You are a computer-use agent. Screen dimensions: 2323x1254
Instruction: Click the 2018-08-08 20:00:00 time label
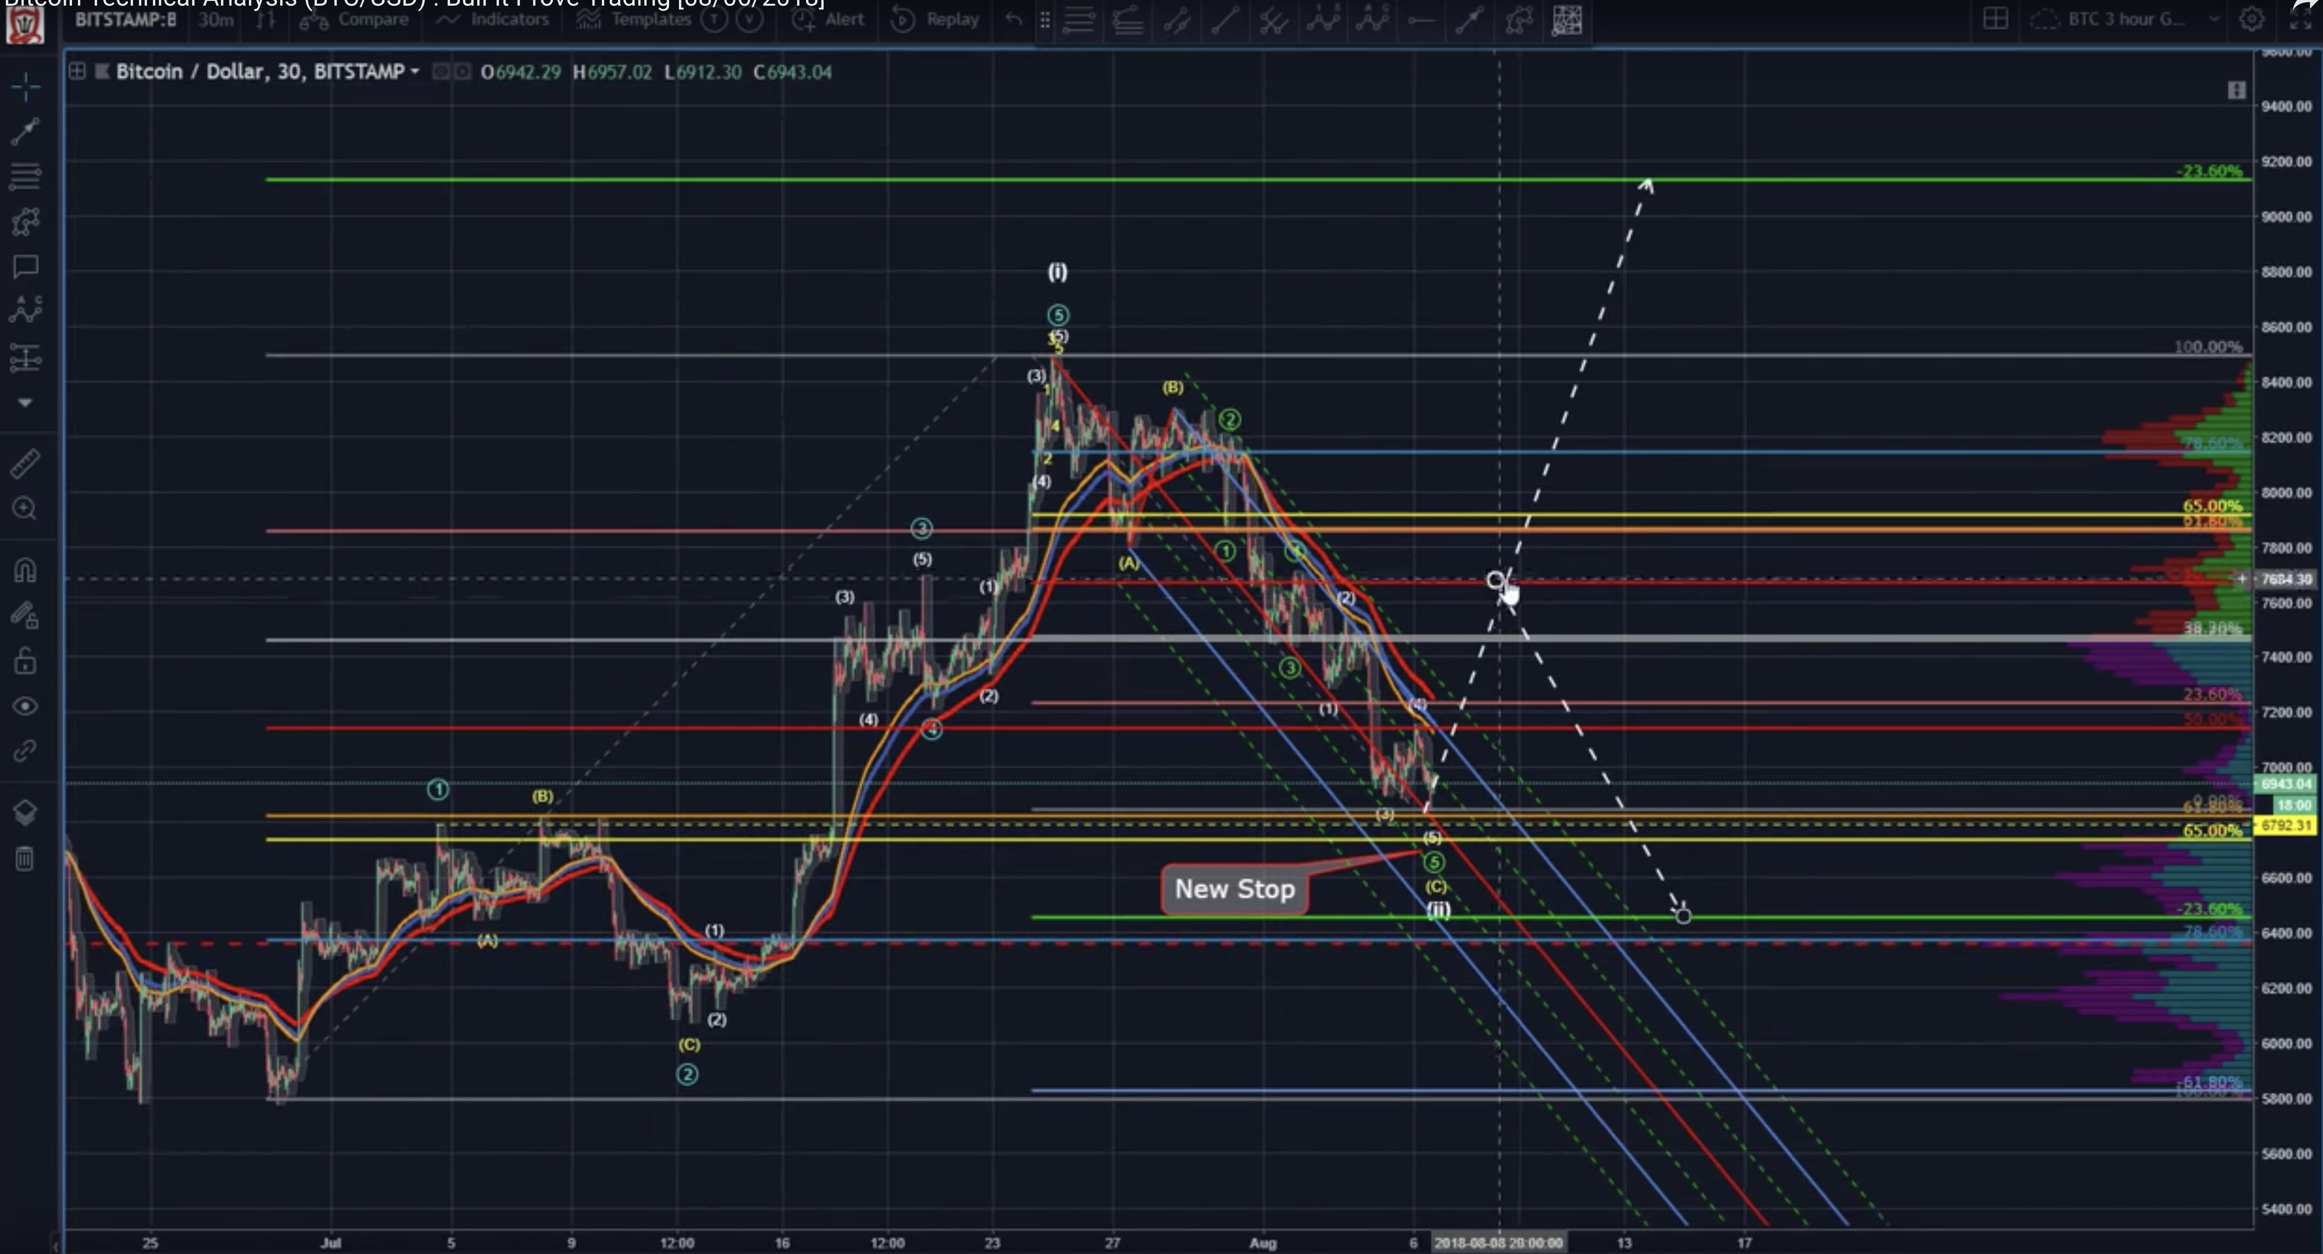[x=1498, y=1243]
